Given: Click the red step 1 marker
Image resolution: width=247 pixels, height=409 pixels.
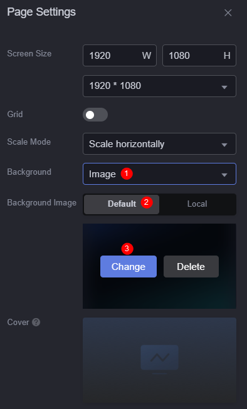Looking at the screenshot, I should click(127, 173).
